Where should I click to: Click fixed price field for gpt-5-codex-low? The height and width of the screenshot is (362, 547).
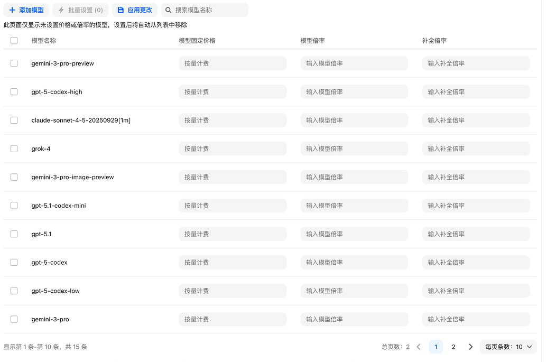click(233, 291)
